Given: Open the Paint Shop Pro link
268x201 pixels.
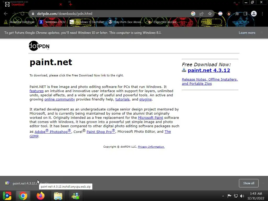Looking at the screenshot, I should pyautogui.click(x=101, y=131).
